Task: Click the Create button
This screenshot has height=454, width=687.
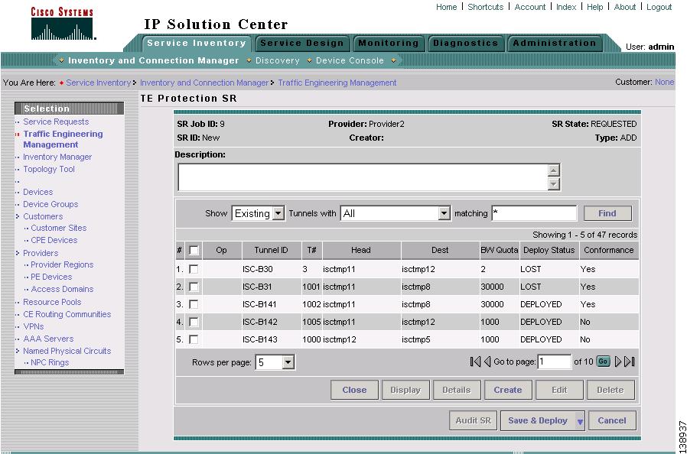Action: [508, 390]
